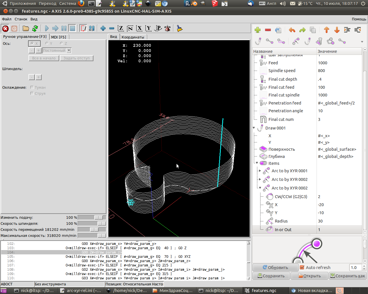The height and width of the screenshot is (294, 368).
Task: Click the Сохранить как button
Action: pos(348,276)
